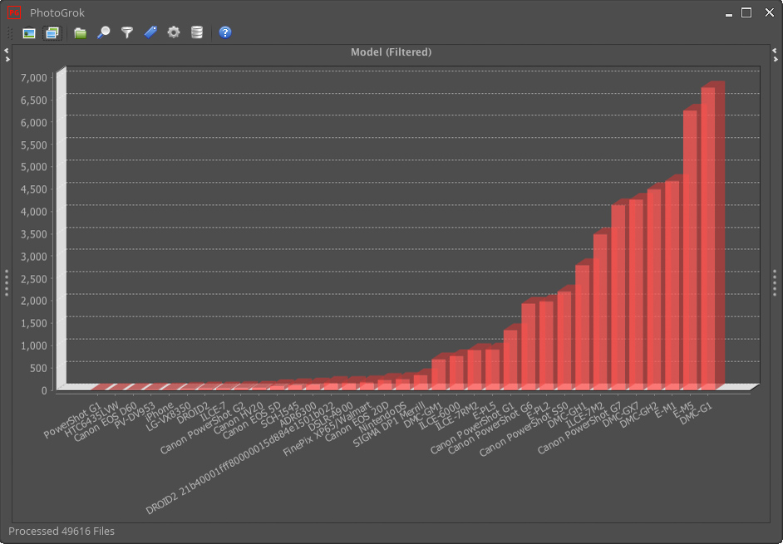Open the single image viewer icon

point(27,32)
